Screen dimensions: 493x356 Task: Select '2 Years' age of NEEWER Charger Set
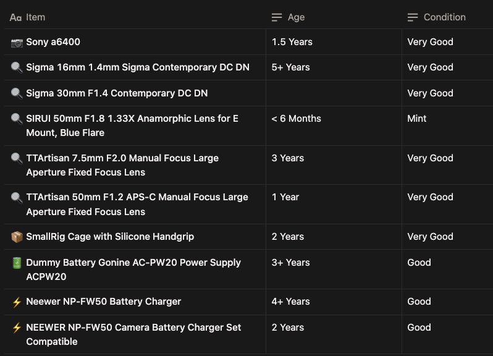click(x=334, y=334)
